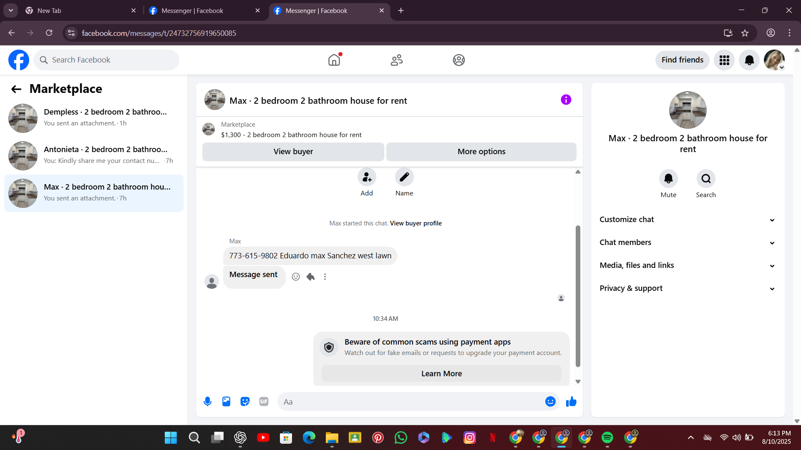
Task: Reply to the Message sent bubble
Action: (x=310, y=277)
